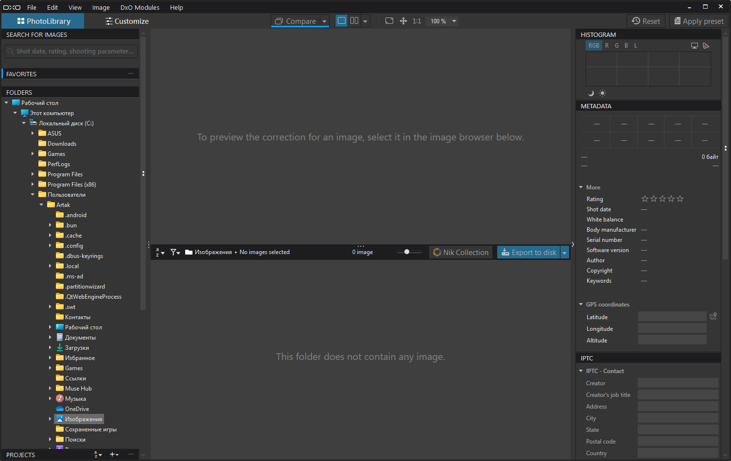
Task: Switch to the Customize tab
Action: (x=127, y=21)
